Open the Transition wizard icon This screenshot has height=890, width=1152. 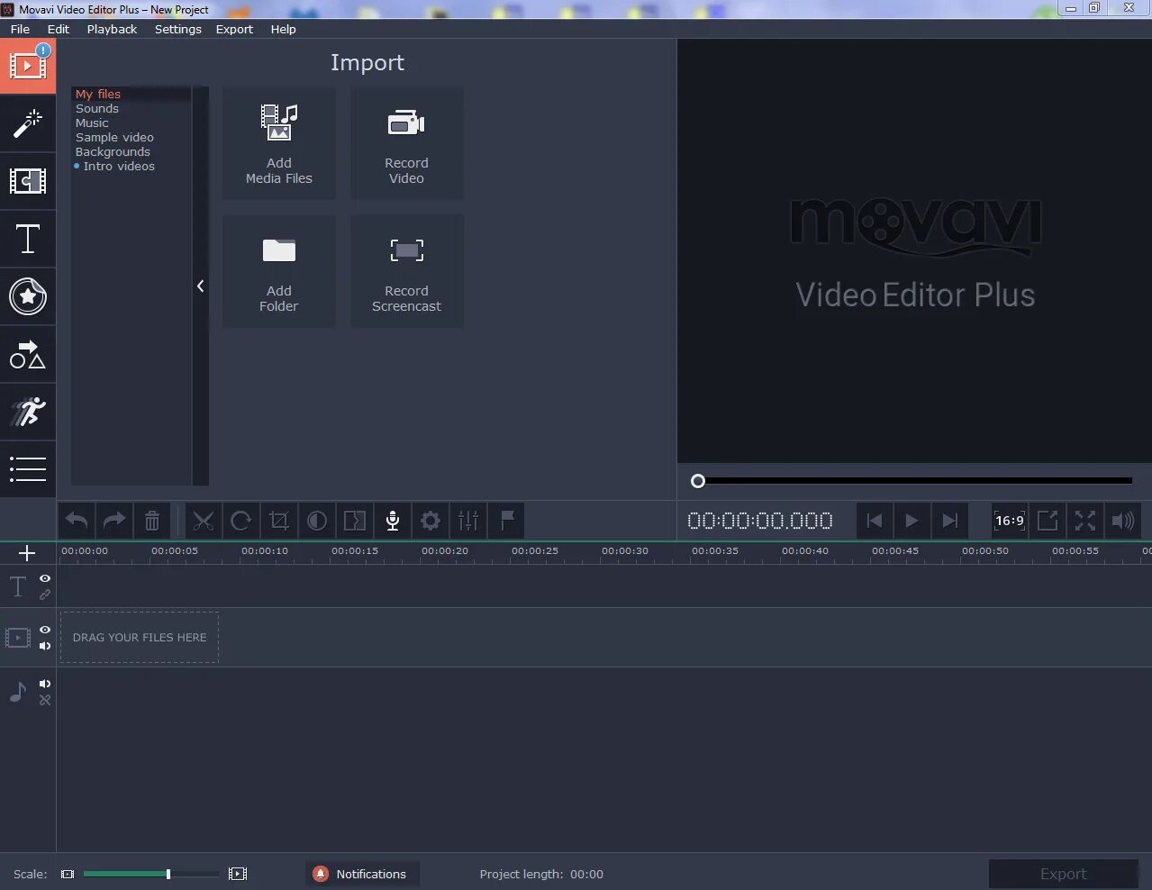tap(355, 521)
